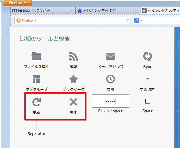180x148 pixels.
Task: Click the Flexible space item
Action: point(111,101)
